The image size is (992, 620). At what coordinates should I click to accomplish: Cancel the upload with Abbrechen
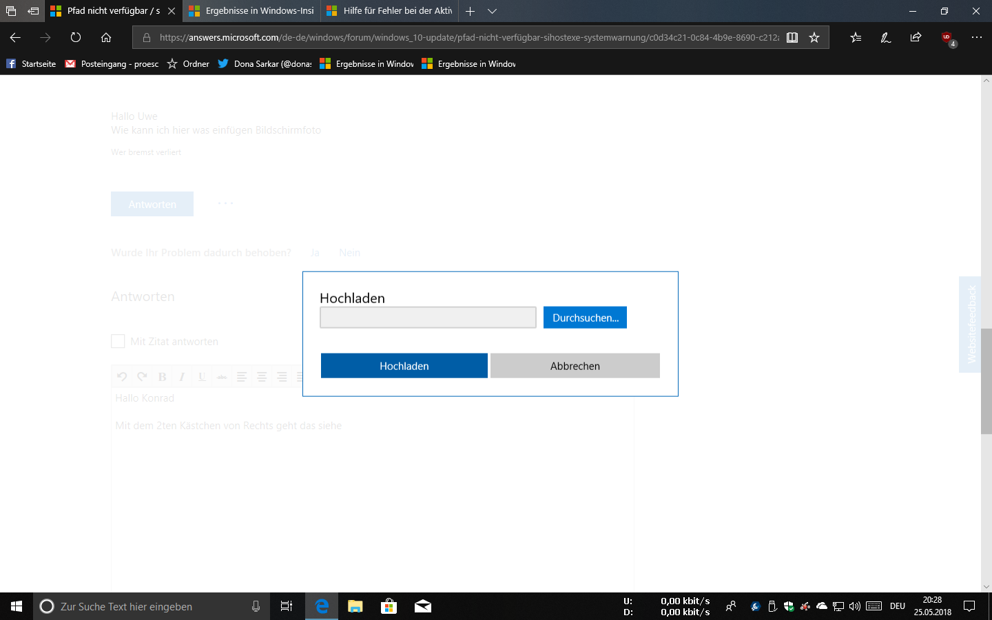pyautogui.click(x=575, y=366)
